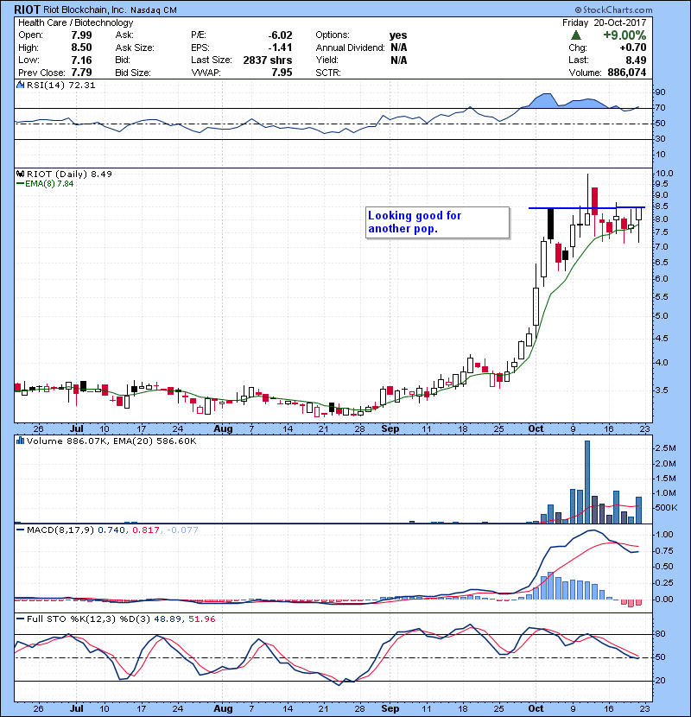The height and width of the screenshot is (717, 691).
Task: Click the Ask Size label
Action: [x=135, y=48]
